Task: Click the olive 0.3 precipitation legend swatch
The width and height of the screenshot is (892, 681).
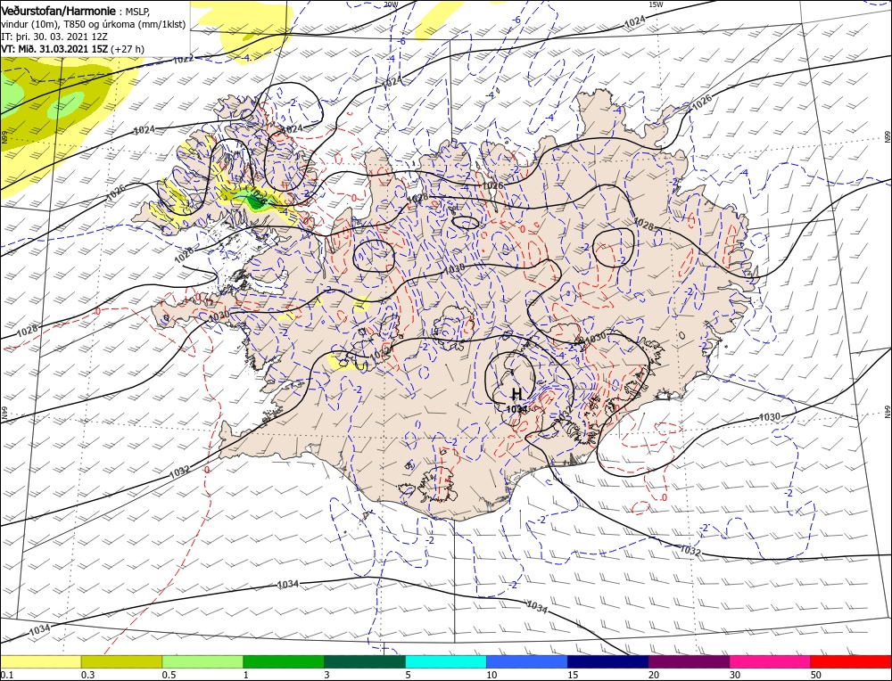Action: pyautogui.click(x=121, y=661)
